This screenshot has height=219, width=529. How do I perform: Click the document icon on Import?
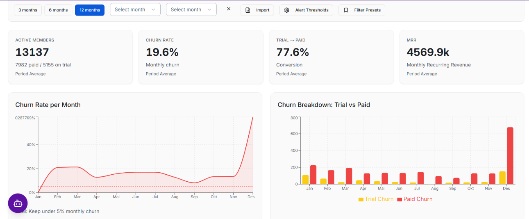[248, 10]
